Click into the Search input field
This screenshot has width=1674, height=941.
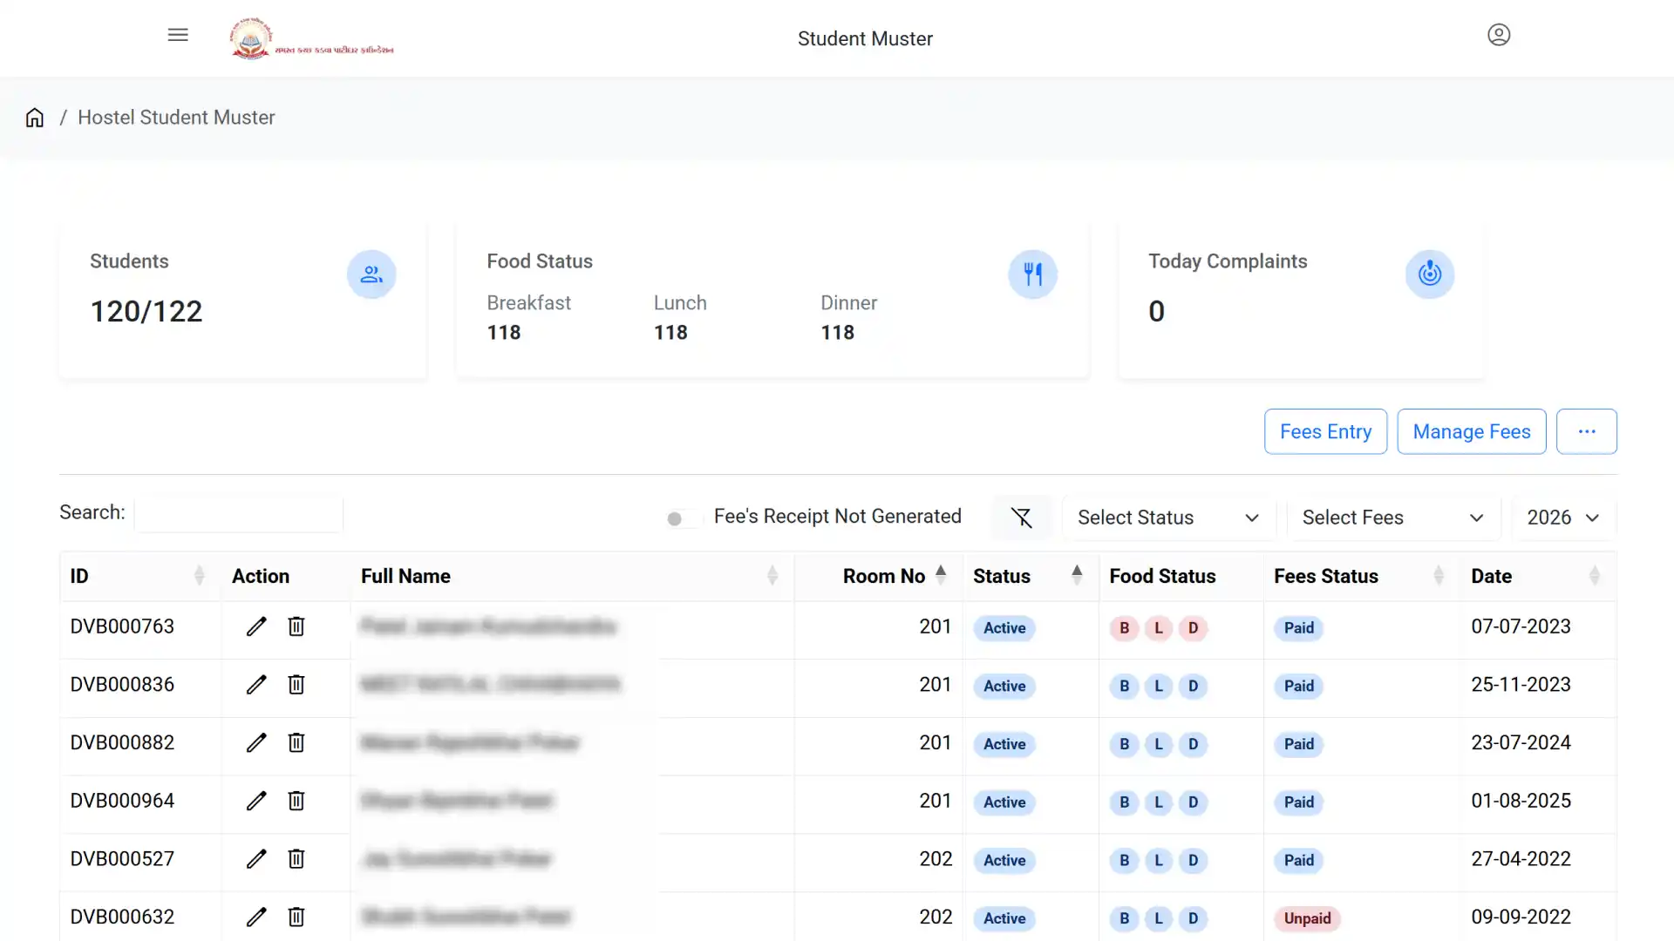[x=239, y=514]
